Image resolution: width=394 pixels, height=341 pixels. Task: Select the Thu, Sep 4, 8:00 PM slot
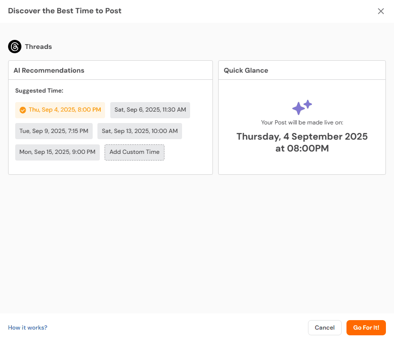pyautogui.click(x=60, y=110)
